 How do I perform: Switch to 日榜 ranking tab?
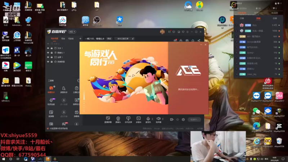242,18
